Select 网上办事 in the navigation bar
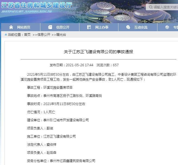 [102, 27]
